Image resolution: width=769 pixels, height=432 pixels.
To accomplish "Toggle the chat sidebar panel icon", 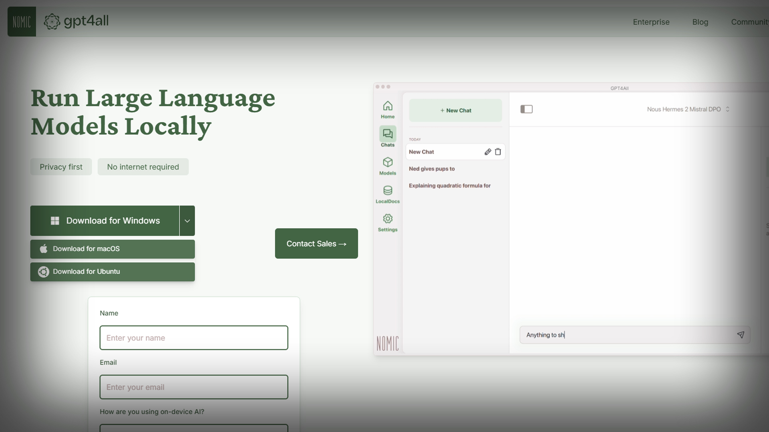I will pyautogui.click(x=526, y=109).
